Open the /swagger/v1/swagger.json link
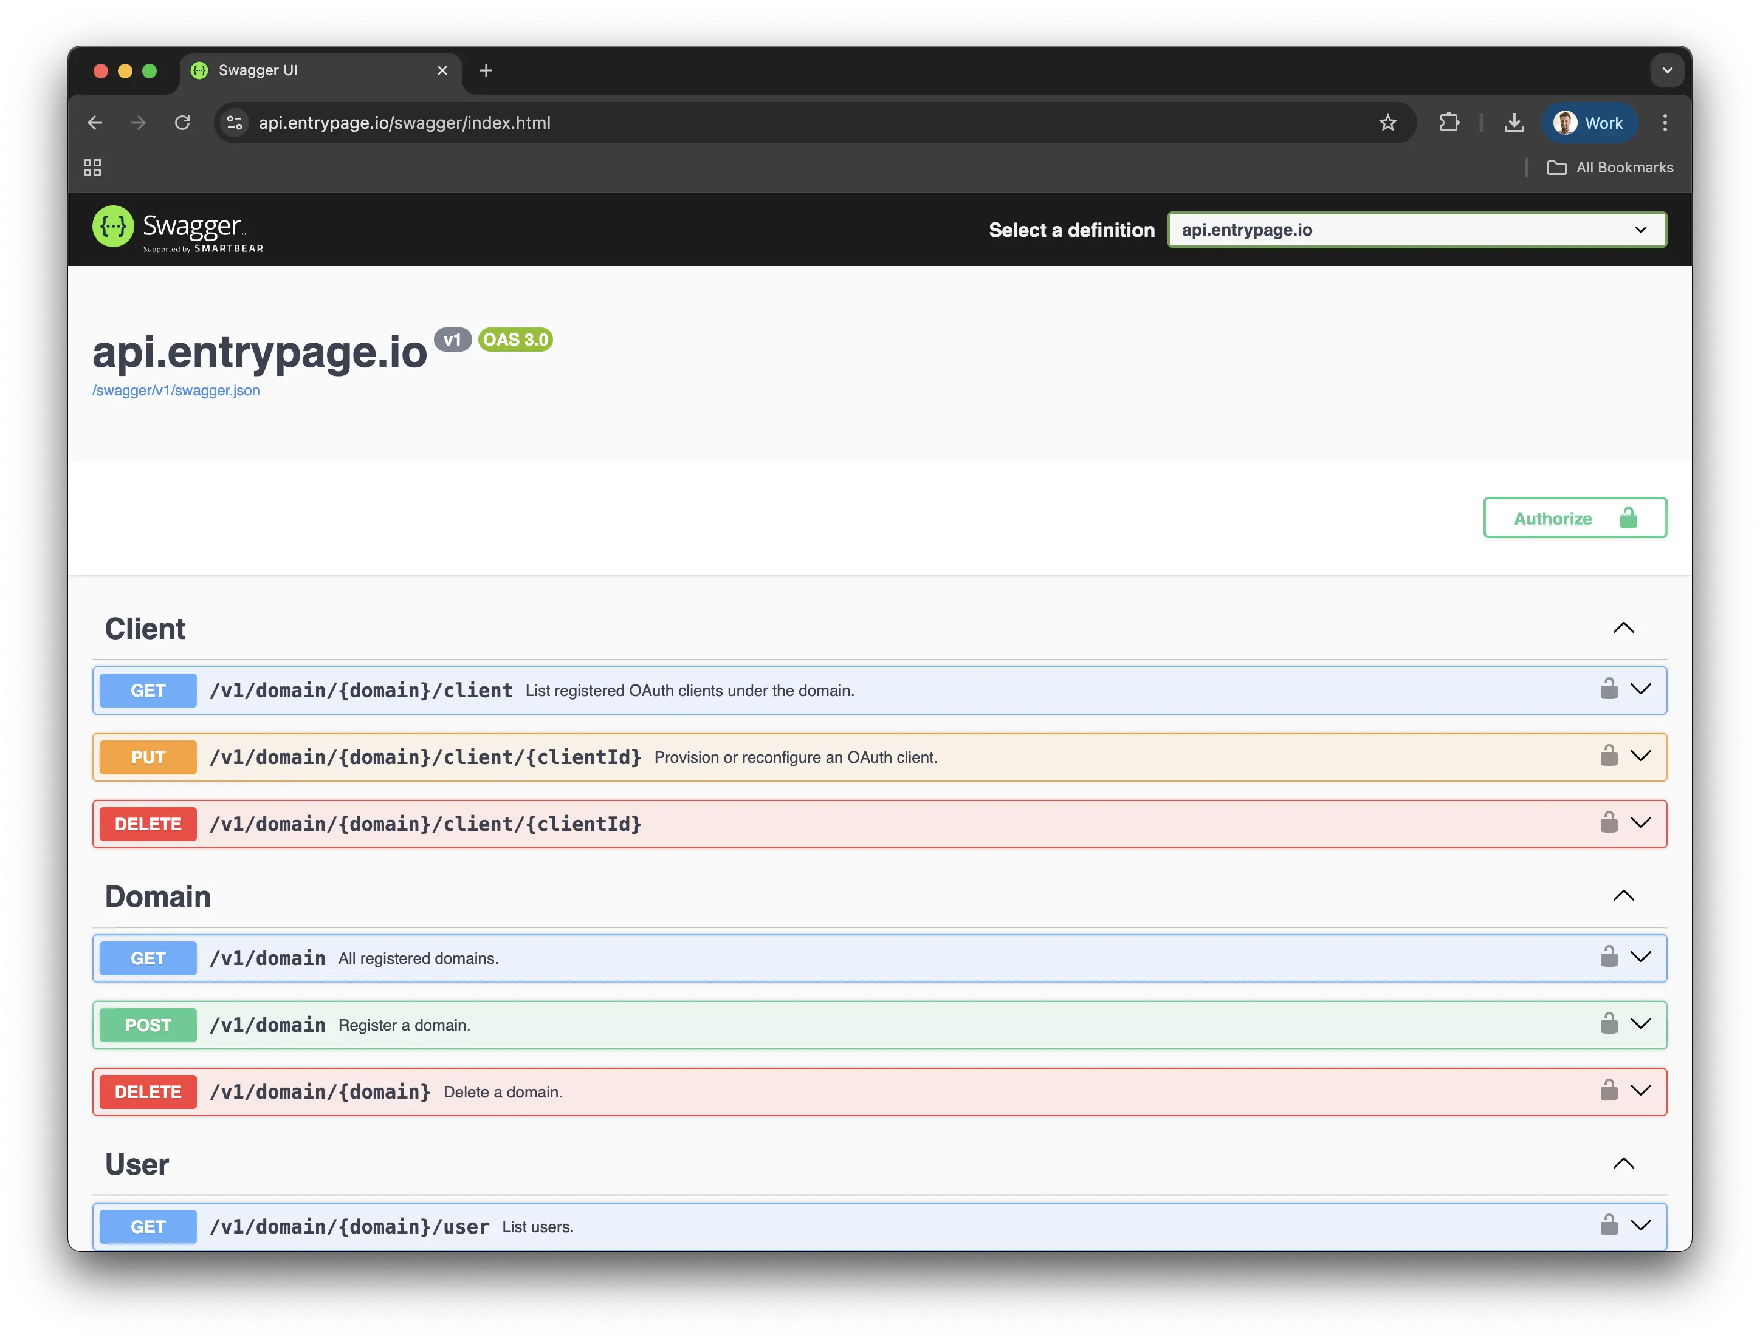The height and width of the screenshot is (1341, 1760). click(176, 391)
